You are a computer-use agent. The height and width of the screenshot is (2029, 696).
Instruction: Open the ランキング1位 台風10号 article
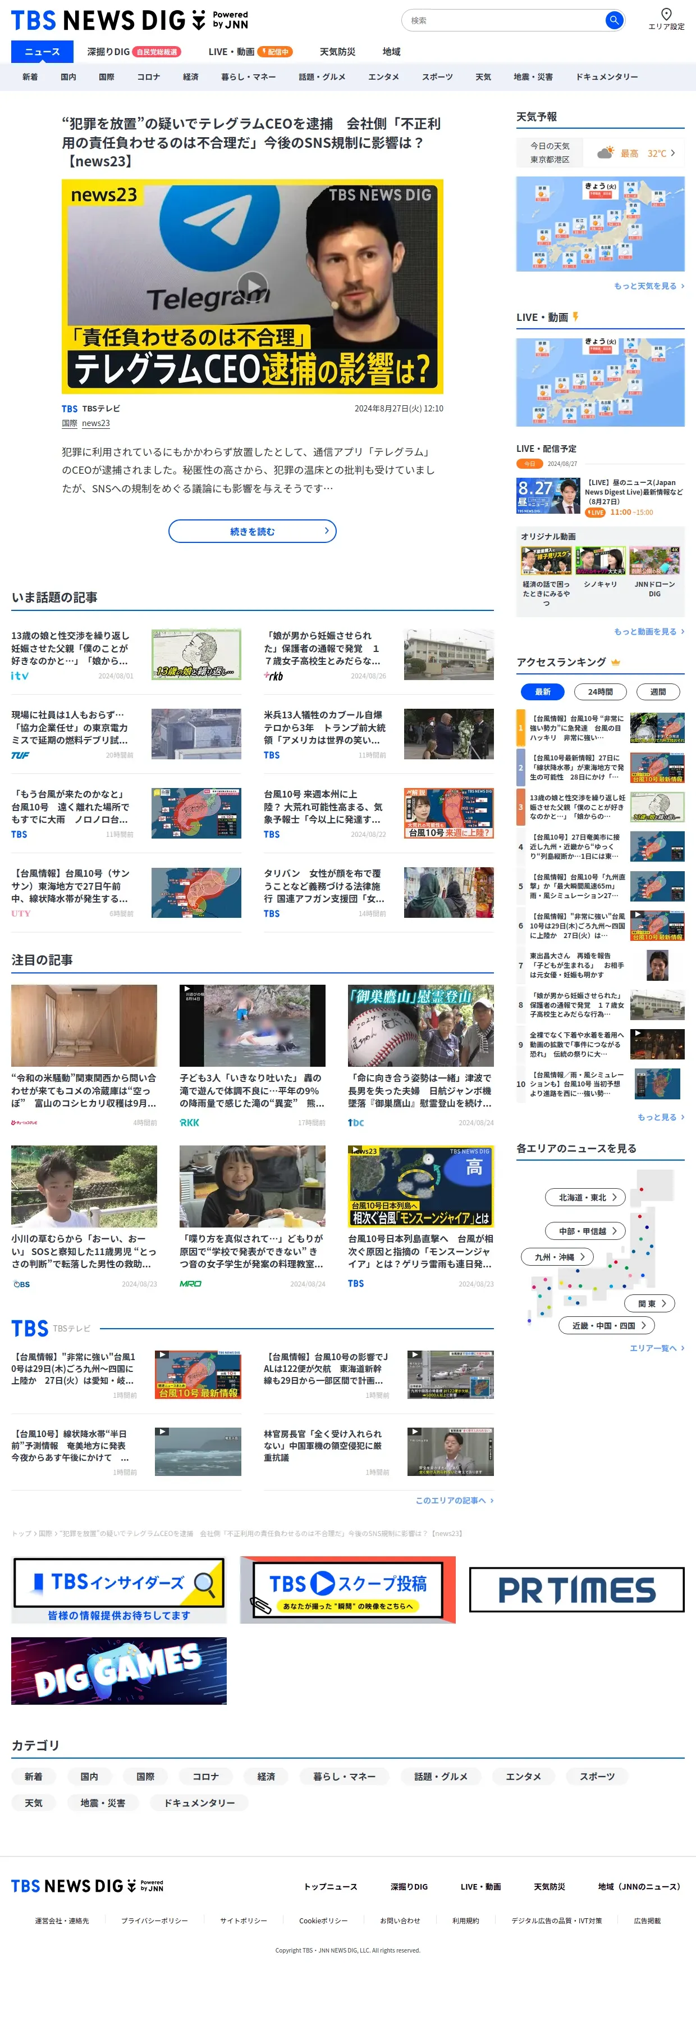tap(600, 728)
